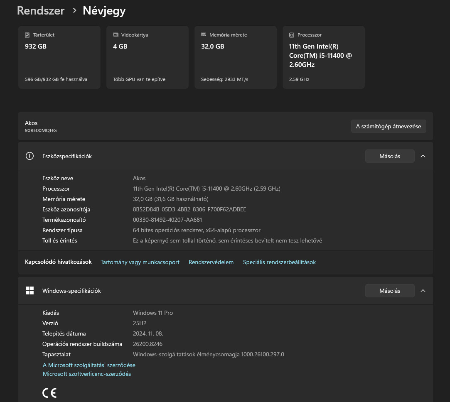Go back to Rendszer in breadcrumb
Image resolution: width=450 pixels, height=402 pixels.
[x=41, y=11]
